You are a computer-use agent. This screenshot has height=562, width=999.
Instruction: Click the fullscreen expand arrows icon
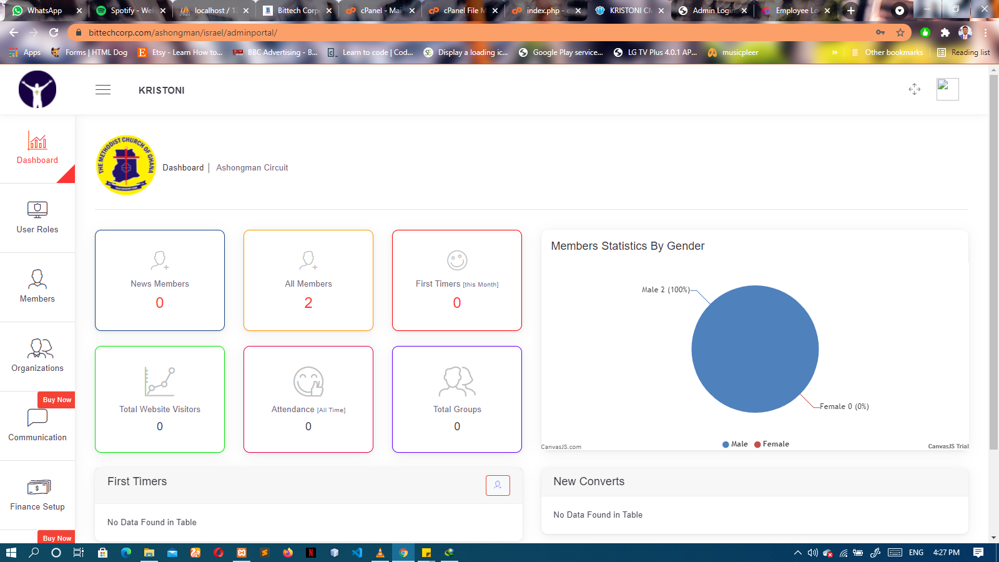point(914,89)
